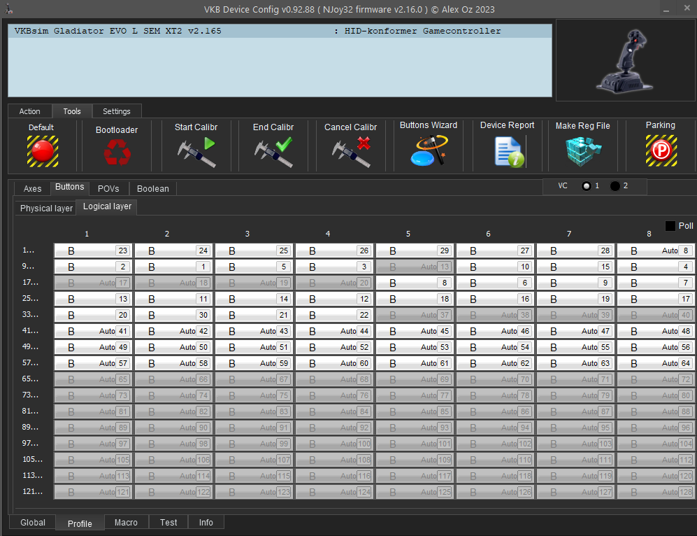Click button cell mapped to 6 in row 17
Viewport: 697px width, 536px height.
click(x=495, y=283)
